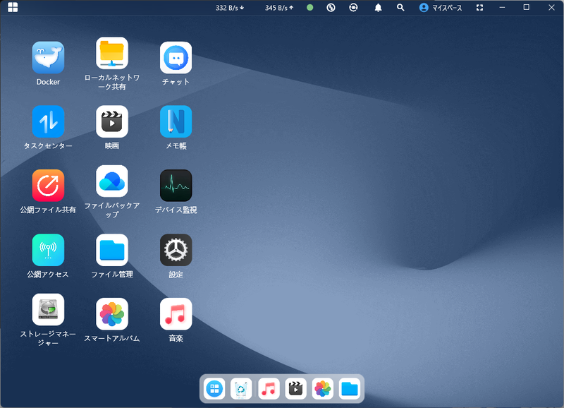Open the notifications bell
This screenshot has height=408, width=564.
pyautogui.click(x=378, y=8)
